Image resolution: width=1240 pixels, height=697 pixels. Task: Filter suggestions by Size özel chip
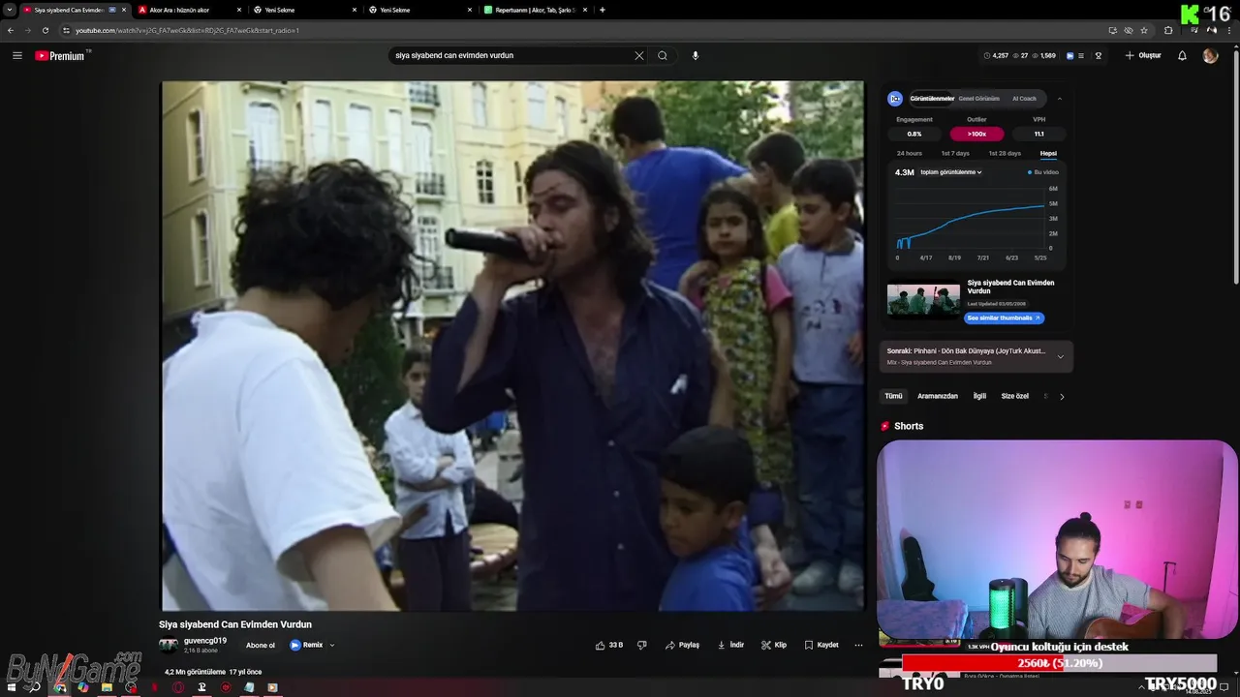(x=1015, y=396)
